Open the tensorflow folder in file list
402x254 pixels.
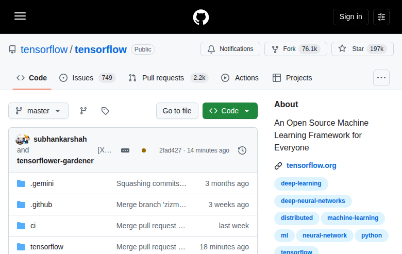click(47, 247)
